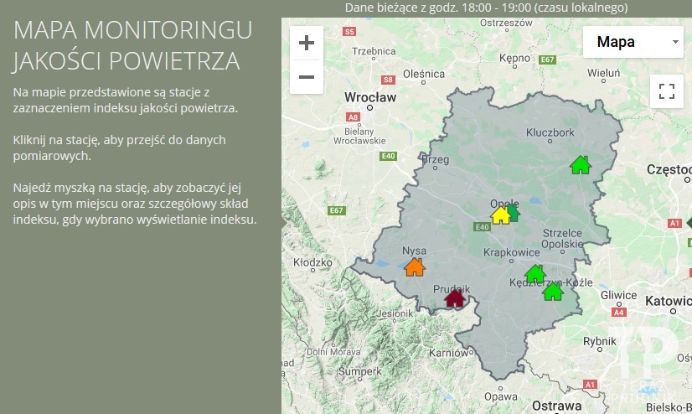The width and height of the screenshot is (692, 414).
Task: Click the 'Dane bieżące z godz. 18:00 - 19:00' header
Action: [x=487, y=8]
